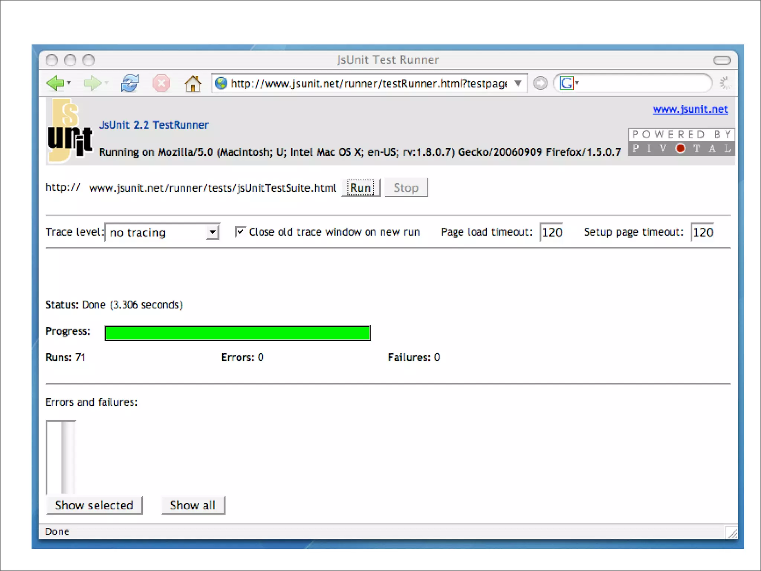Click the toolbar toggle pill button in the title bar
The width and height of the screenshot is (761, 571).
722,60
